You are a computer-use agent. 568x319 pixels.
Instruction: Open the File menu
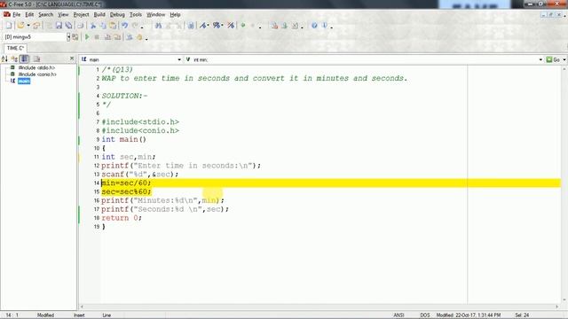pyautogui.click(x=17, y=14)
